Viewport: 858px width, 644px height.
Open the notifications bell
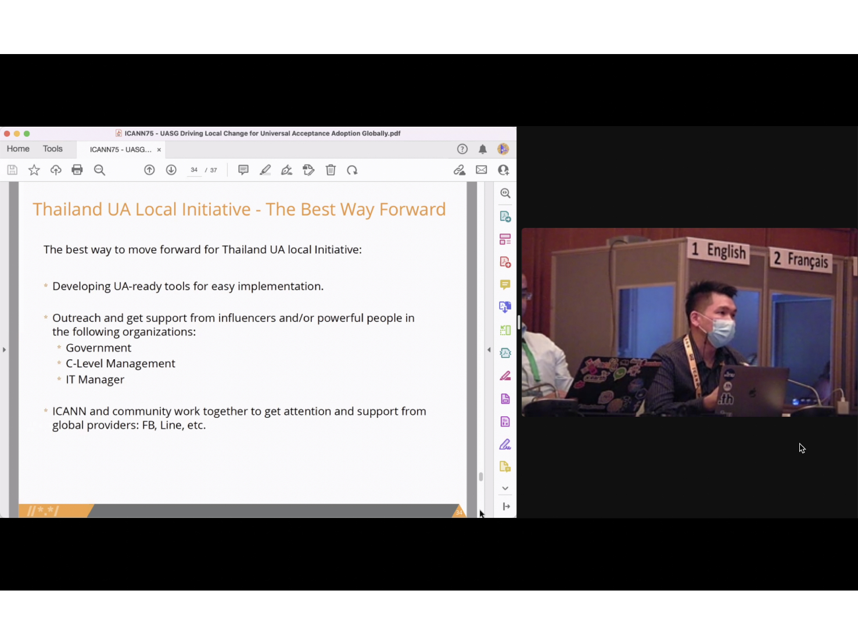483,149
